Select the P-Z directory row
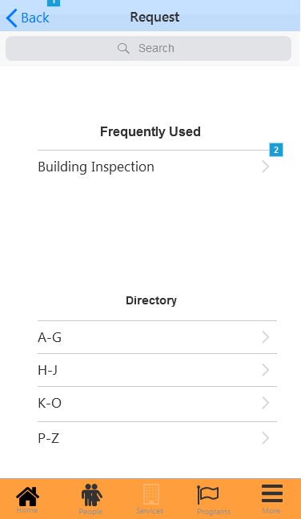The height and width of the screenshot is (519, 301). [x=157, y=438]
